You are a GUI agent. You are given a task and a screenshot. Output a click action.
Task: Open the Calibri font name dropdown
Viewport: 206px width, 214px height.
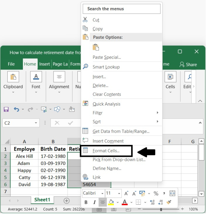click(x=102, y=193)
